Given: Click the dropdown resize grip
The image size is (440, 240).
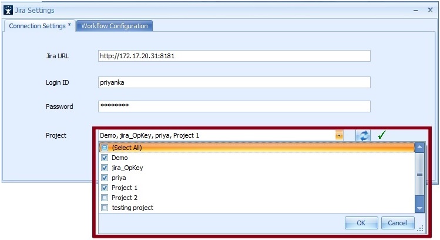Looking at the screenshot, I should click(x=421, y=228).
